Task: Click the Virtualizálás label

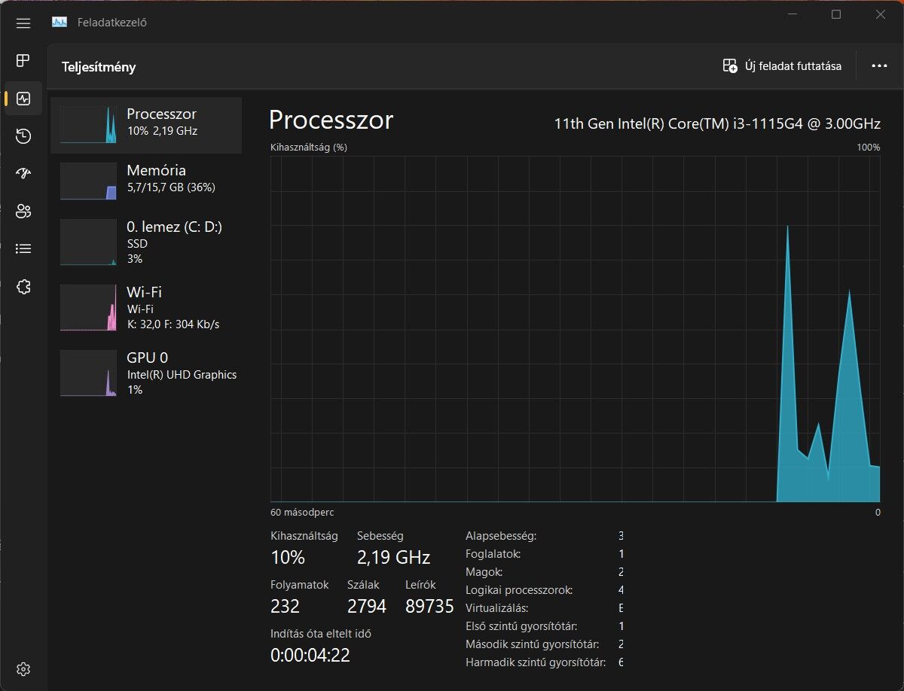Action: pos(497,608)
